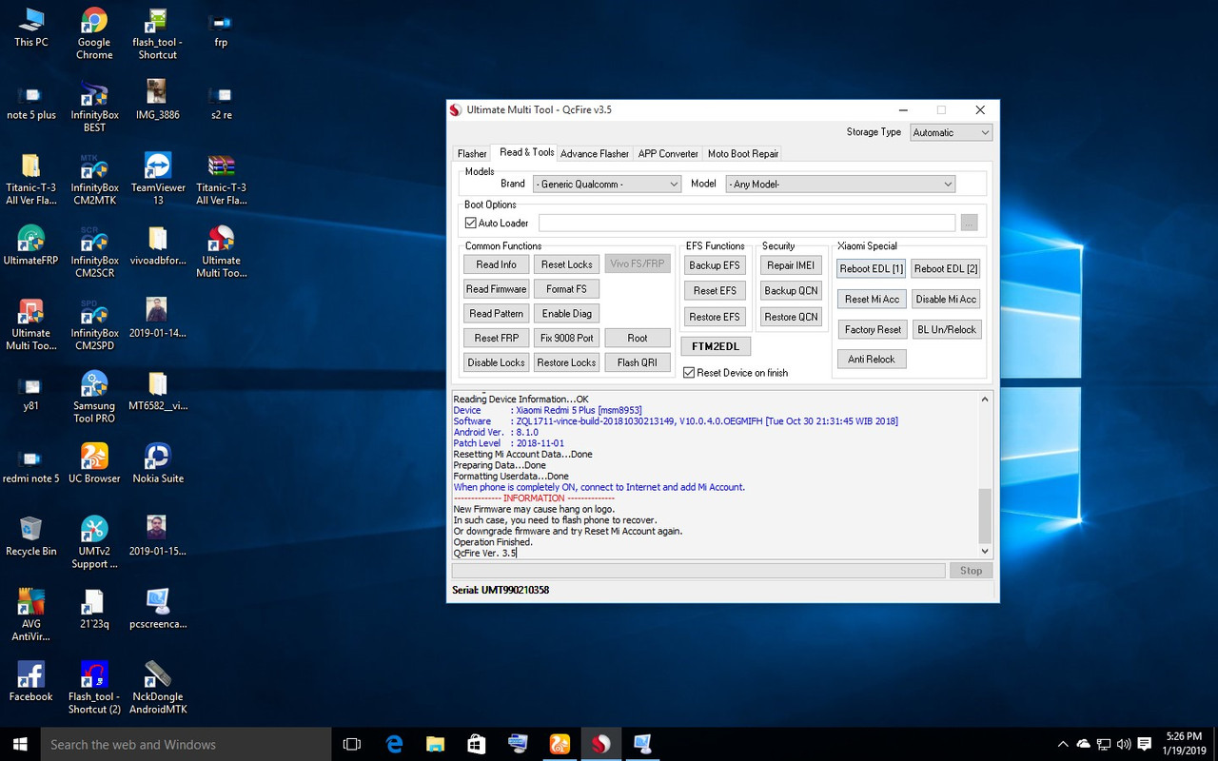Viewport: 1218px width, 761px height.
Task: Click the Repair IMEI button
Action: 791,265
